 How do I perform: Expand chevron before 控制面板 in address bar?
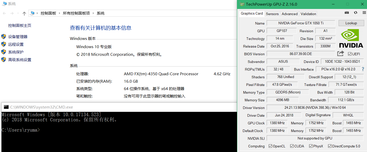(37, 13)
